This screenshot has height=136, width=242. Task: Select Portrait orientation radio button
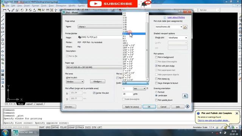coord(156,92)
